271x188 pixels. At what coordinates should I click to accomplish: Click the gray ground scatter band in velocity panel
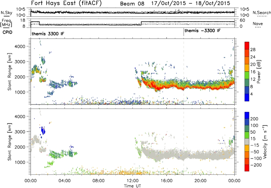click(x=188, y=154)
